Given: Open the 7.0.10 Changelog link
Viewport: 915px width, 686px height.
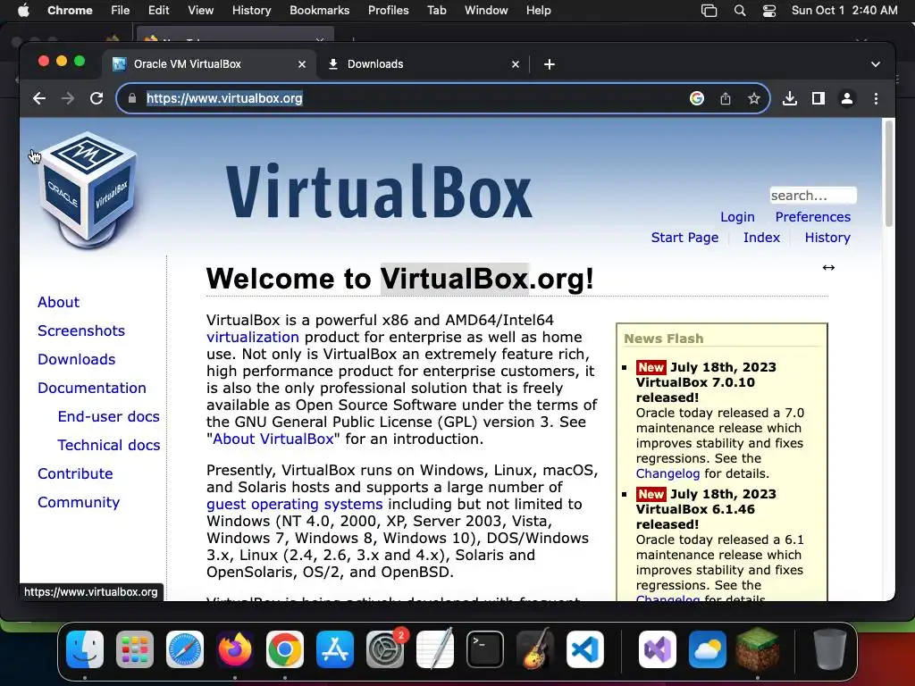Looking at the screenshot, I should pos(667,473).
